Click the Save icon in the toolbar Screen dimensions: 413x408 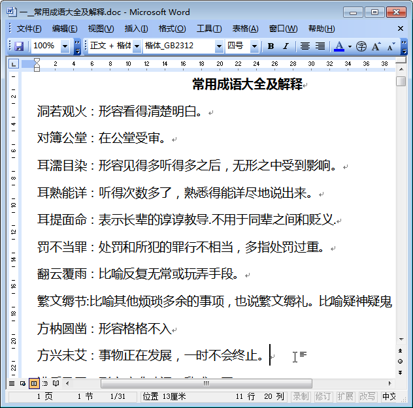pyautogui.click(x=19, y=46)
